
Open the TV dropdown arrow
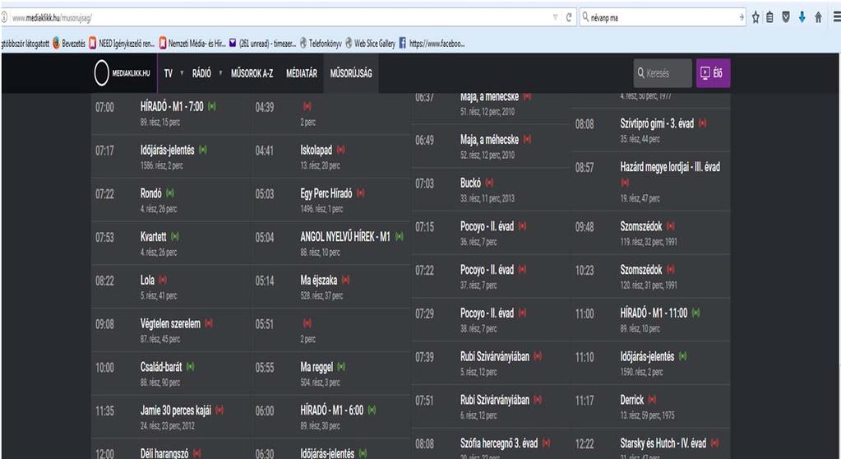182,73
